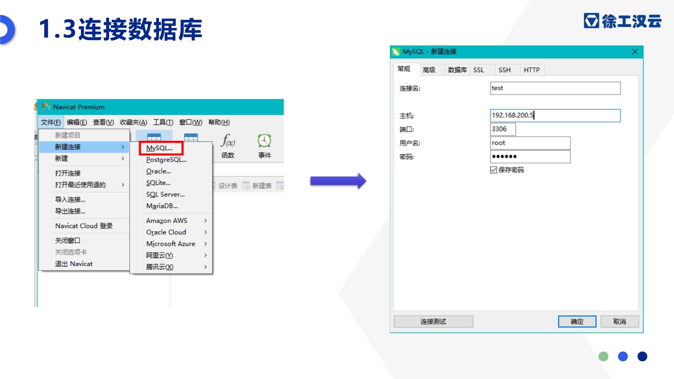Screen dimensions: 674x379
Task: Open the 帮助(H) menu
Action: pos(219,122)
